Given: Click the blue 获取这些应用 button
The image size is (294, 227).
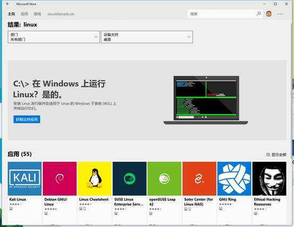Looking at the screenshot, I should 27,119.
